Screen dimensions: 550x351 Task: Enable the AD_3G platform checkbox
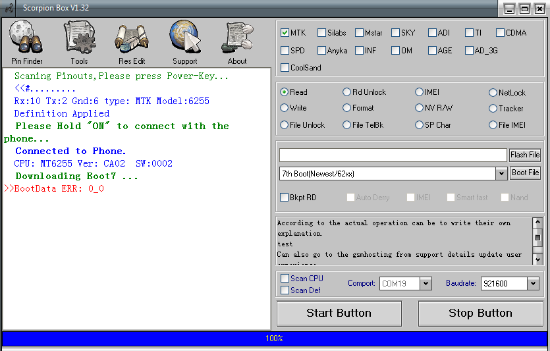[x=469, y=51]
